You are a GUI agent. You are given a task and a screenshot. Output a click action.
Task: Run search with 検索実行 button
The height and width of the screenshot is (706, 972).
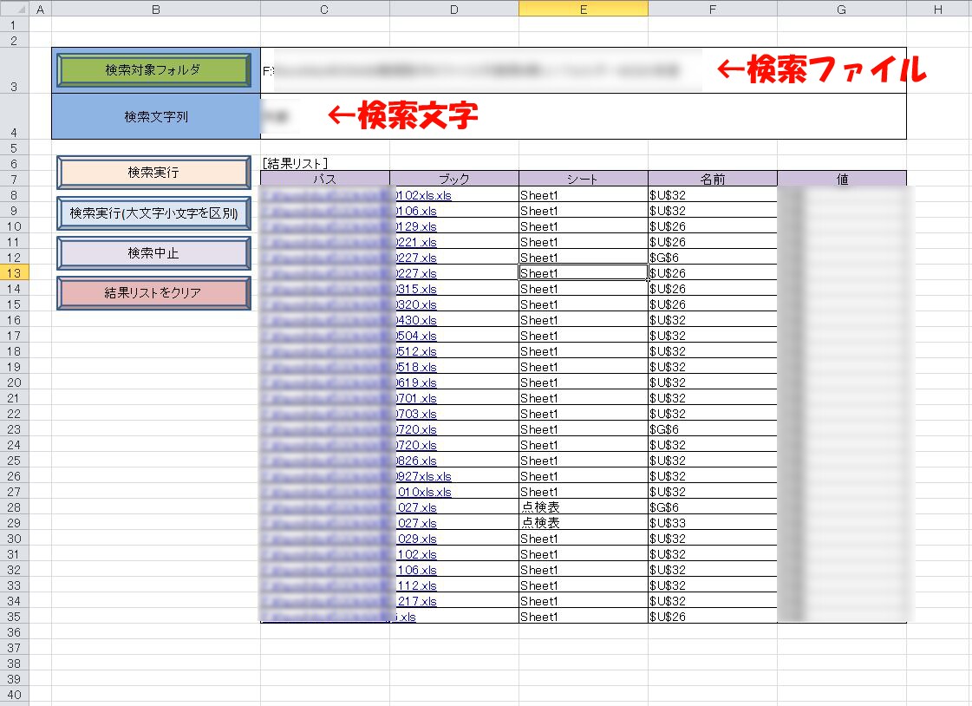click(x=153, y=173)
